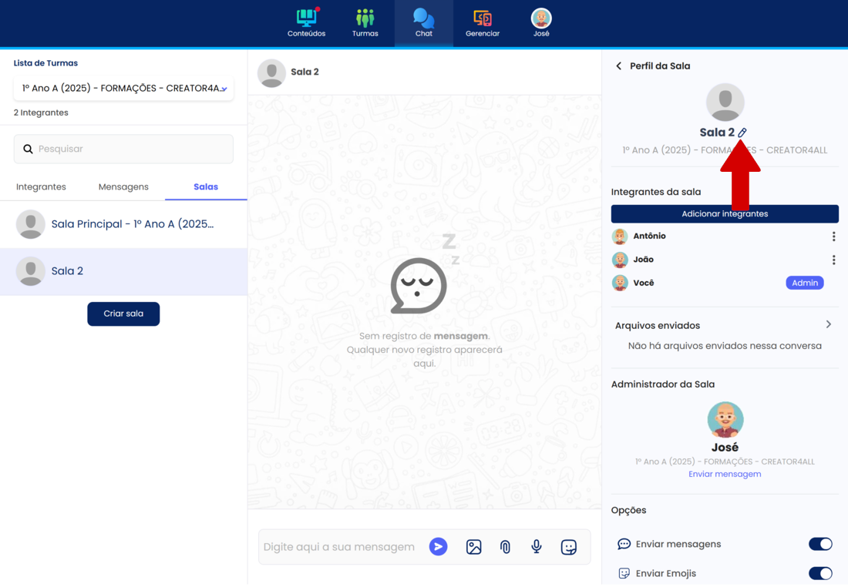This screenshot has width=848, height=587.
Task: Turn off the Enviar Emojis toggle
Action: click(819, 573)
